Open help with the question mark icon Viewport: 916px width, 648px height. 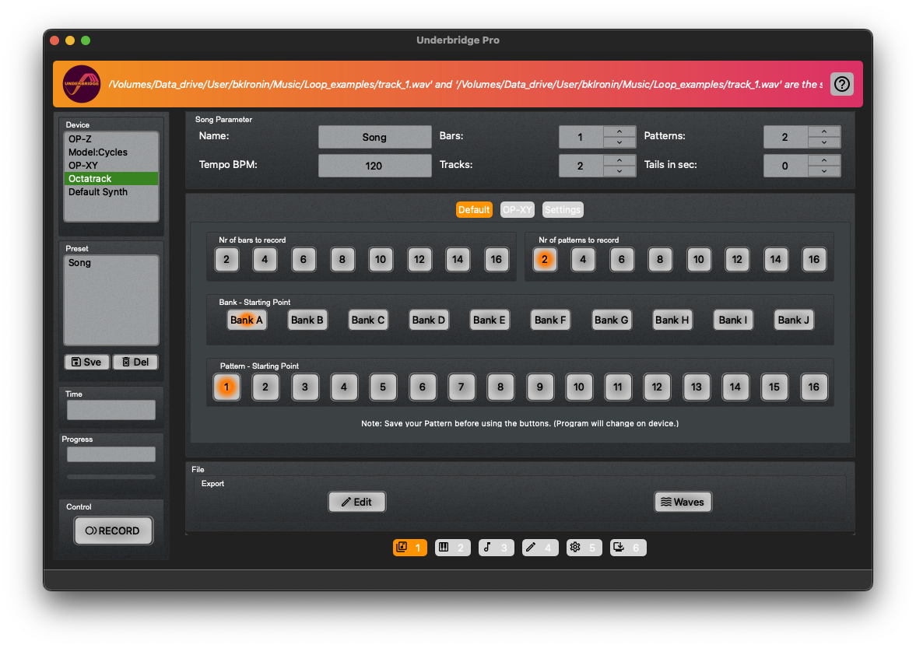pyautogui.click(x=841, y=84)
